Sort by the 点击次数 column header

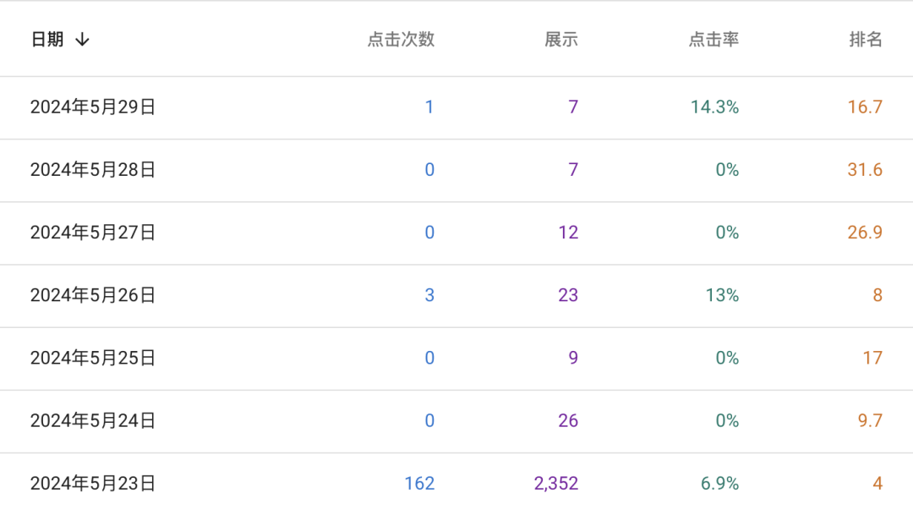pos(401,40)
